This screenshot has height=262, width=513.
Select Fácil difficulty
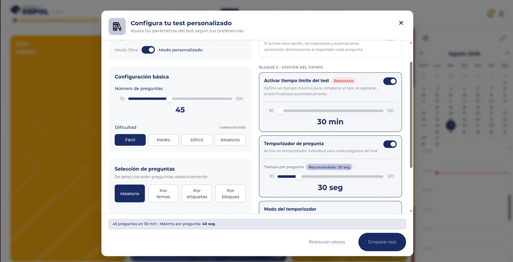tap(130, 140)
